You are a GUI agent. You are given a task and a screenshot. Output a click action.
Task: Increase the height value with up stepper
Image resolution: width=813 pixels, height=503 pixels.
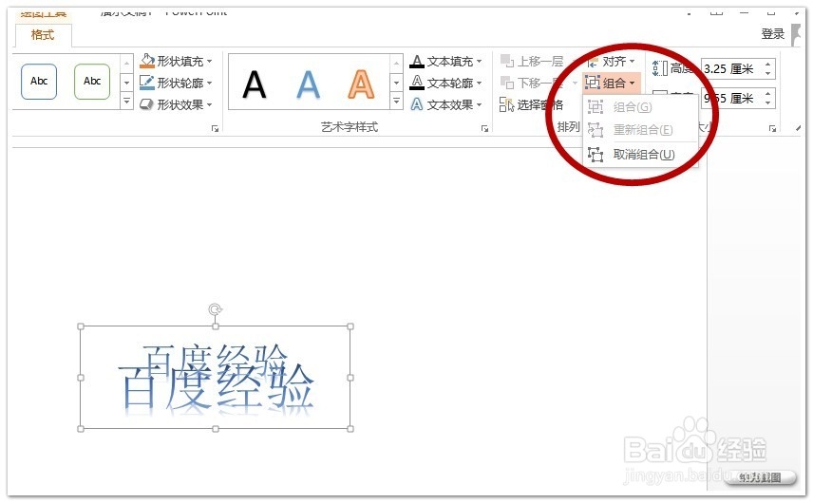click(x=768, y=65)
